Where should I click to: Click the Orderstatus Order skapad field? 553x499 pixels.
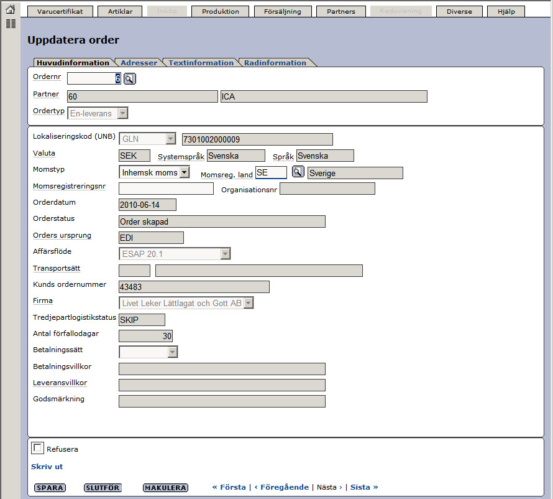click(222, 222)
